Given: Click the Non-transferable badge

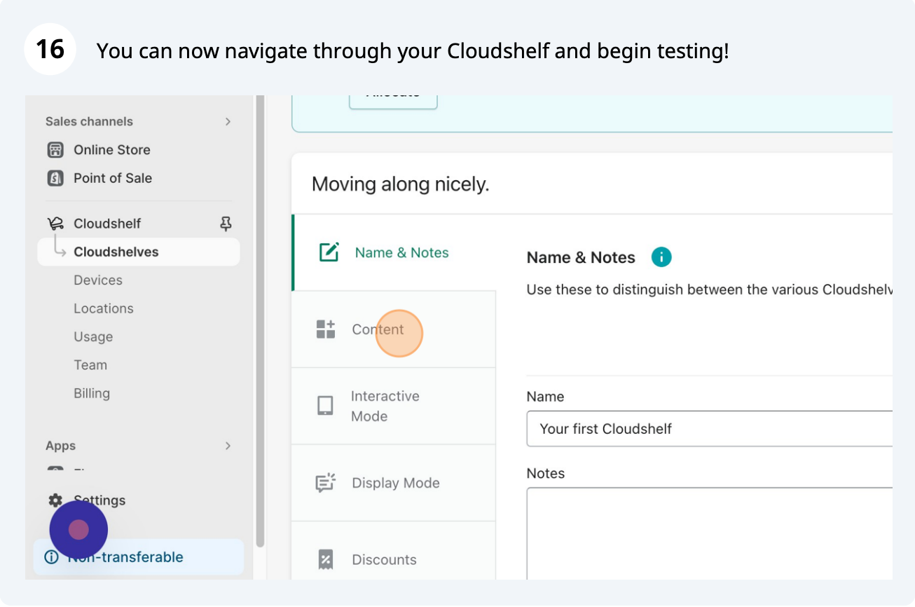Looking at the screenshot, I should click(x=139, y=557).
